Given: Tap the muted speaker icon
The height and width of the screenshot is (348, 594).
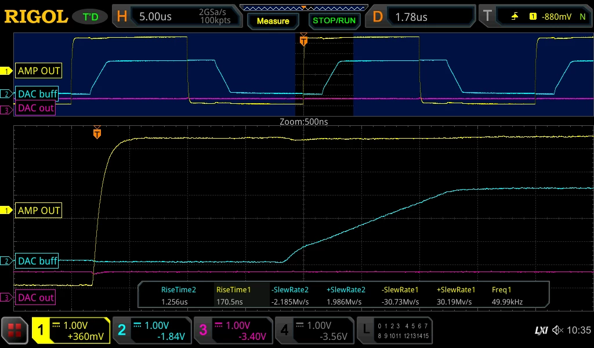Looking at the screenshot, I should point(557,330).
